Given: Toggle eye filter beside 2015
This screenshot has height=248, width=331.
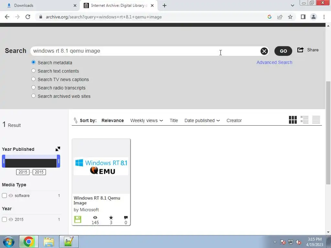Looking at the screenshot, I should pos(11,219).
